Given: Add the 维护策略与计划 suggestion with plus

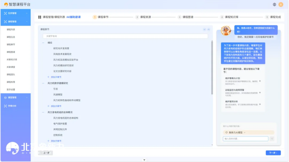Looking at the screenshot, I should [x=260, y=81].
